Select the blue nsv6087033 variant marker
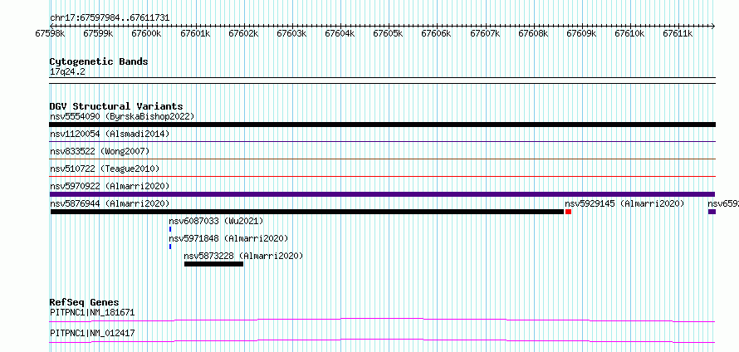This screenshot has width=739, height=352. tap(170, 229)
